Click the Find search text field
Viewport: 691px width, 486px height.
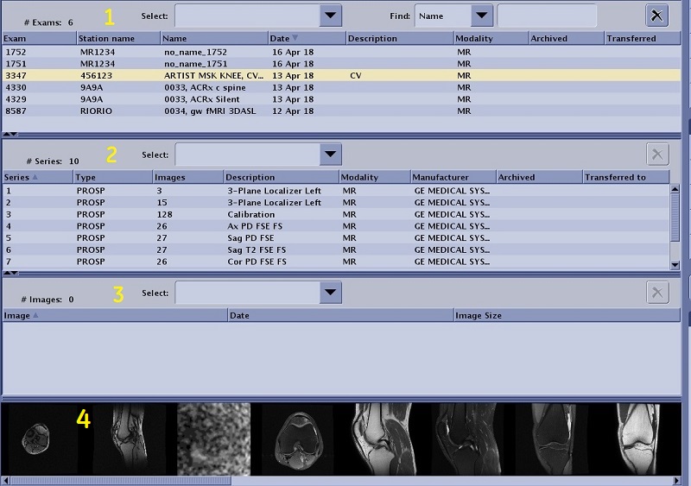[x=547, y=16]
